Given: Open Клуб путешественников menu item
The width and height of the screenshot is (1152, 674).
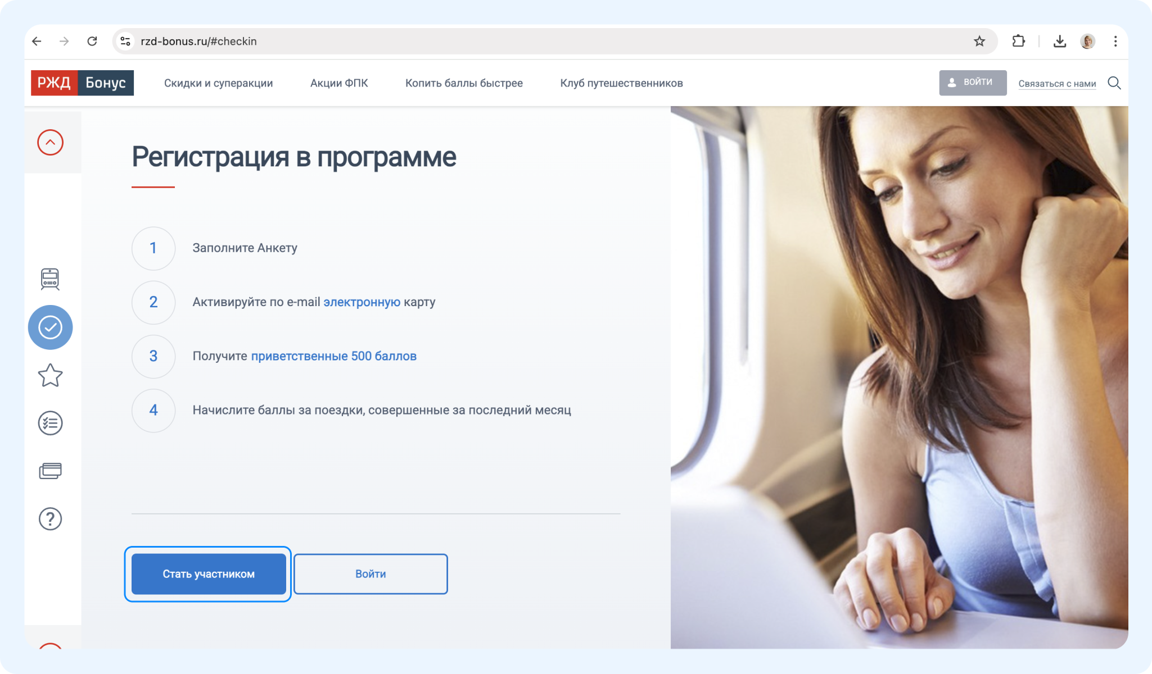Looking at the screenshot, I should coord(621,83).
